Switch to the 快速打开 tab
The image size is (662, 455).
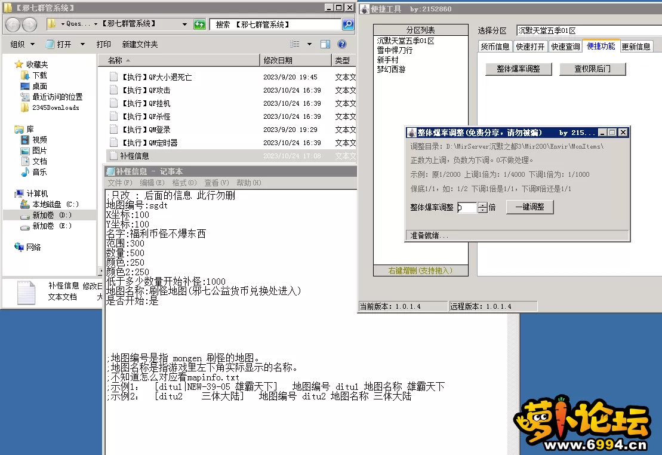click(x=530, y=47)
